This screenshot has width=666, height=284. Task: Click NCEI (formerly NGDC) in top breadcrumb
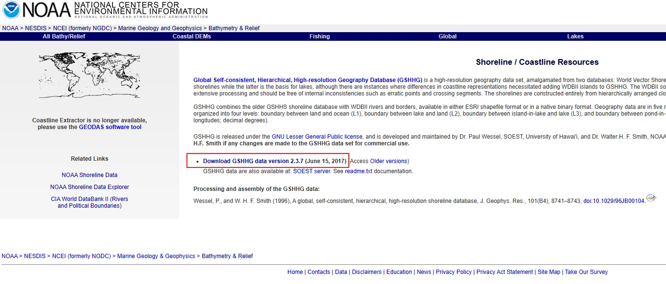click(82, 28)
